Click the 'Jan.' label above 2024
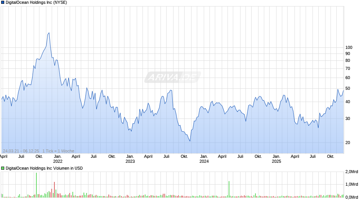Image resolution: width=360 pixels, height=201 pixels. [204, 157]
